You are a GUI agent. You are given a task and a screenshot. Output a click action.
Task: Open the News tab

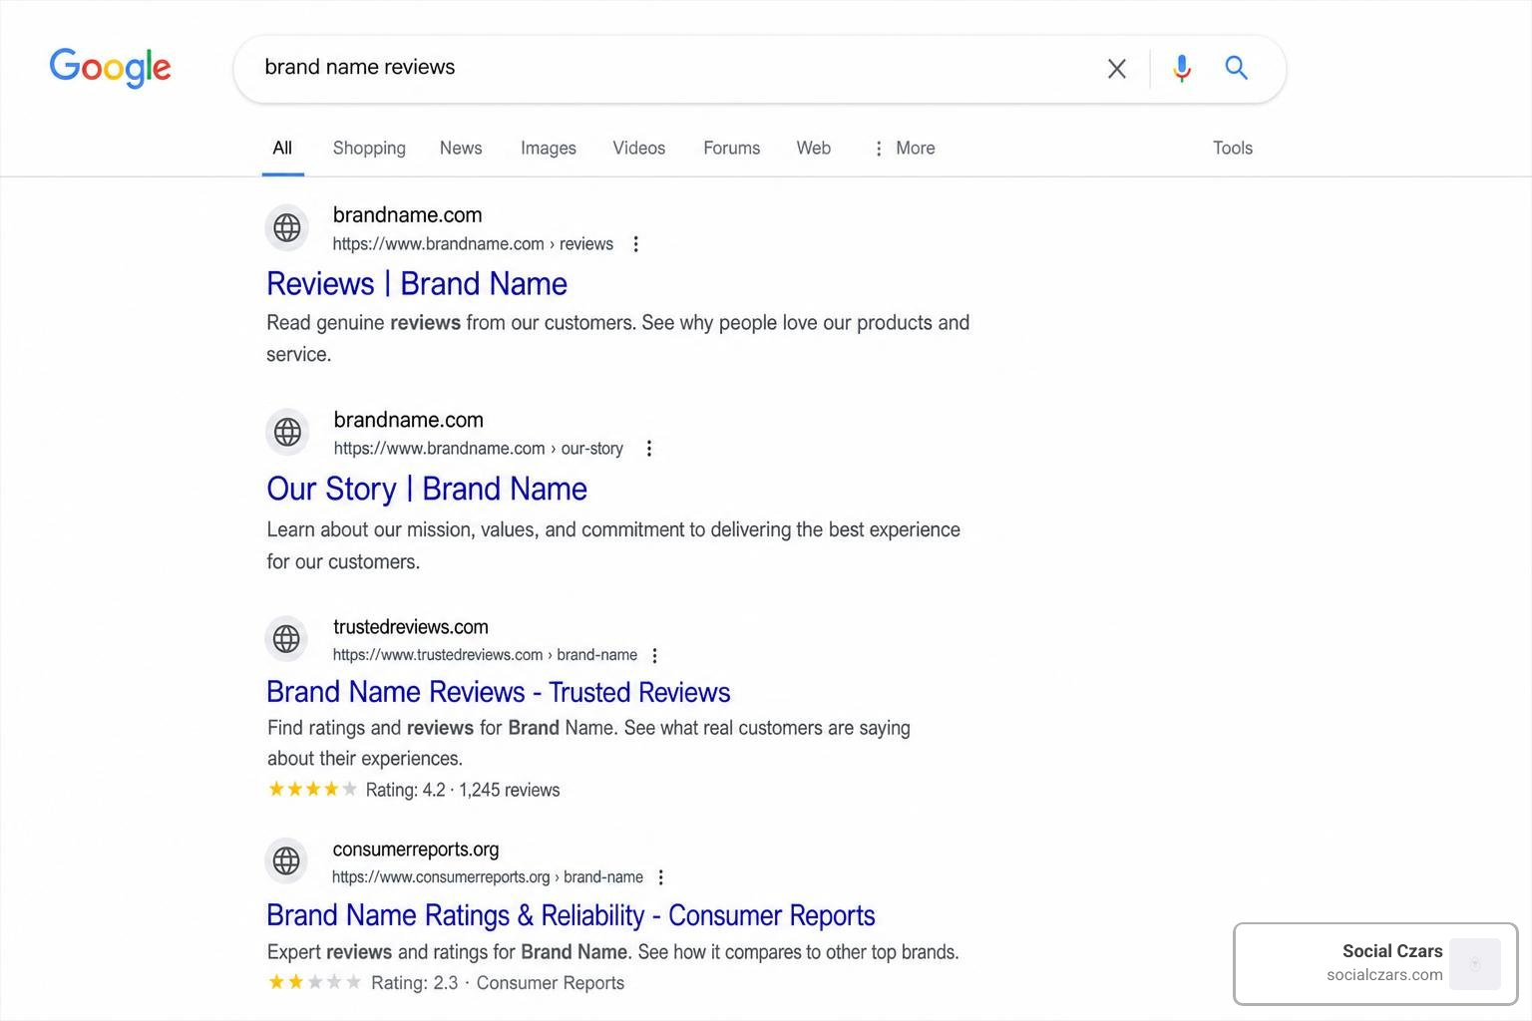pos(461,149)
